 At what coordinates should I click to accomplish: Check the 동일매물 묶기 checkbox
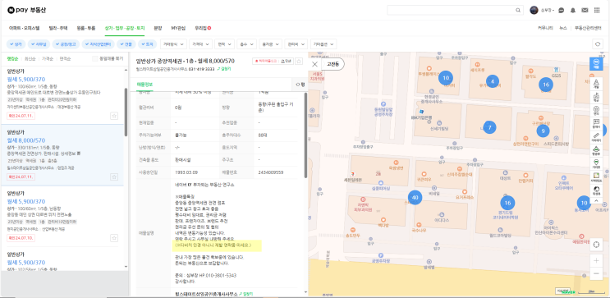tap(95, 59)
